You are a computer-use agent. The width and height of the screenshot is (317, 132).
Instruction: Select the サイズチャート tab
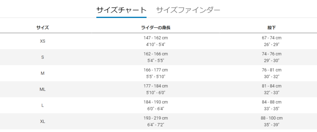[x=121, y=10]
